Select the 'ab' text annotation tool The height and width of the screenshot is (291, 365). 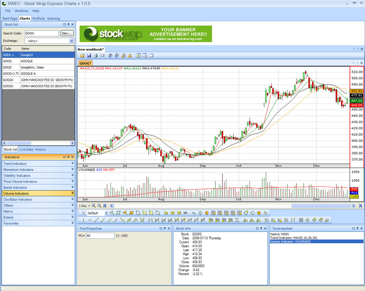pos(185,213)
